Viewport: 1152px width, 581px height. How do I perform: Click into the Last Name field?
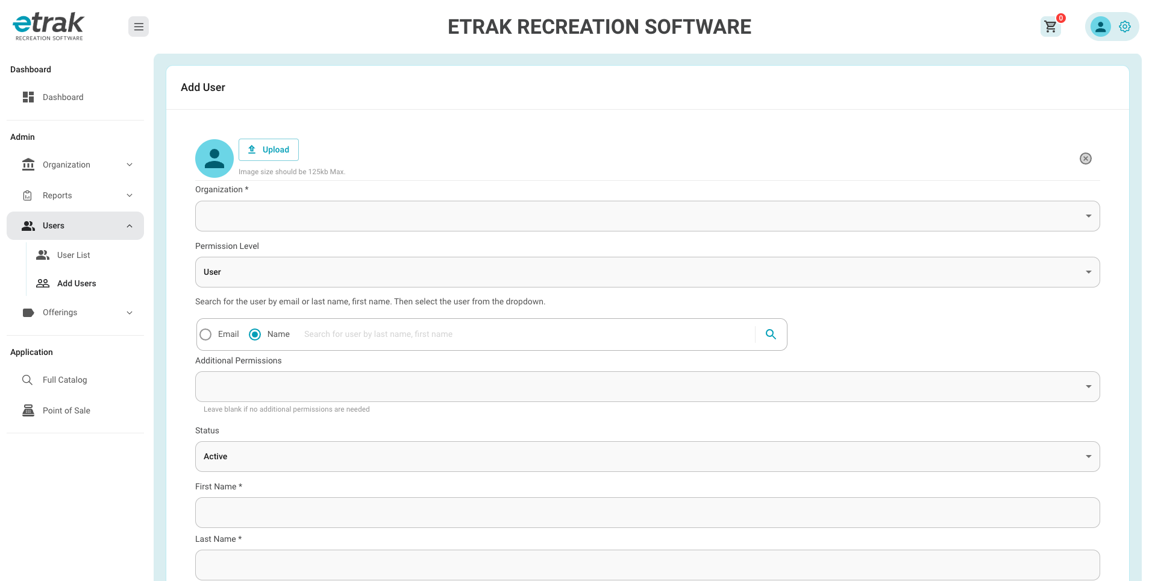click(x=648, y=565)
